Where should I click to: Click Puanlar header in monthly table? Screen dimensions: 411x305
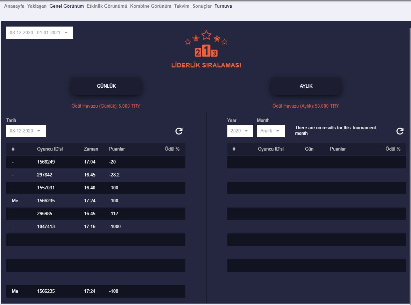338,149
